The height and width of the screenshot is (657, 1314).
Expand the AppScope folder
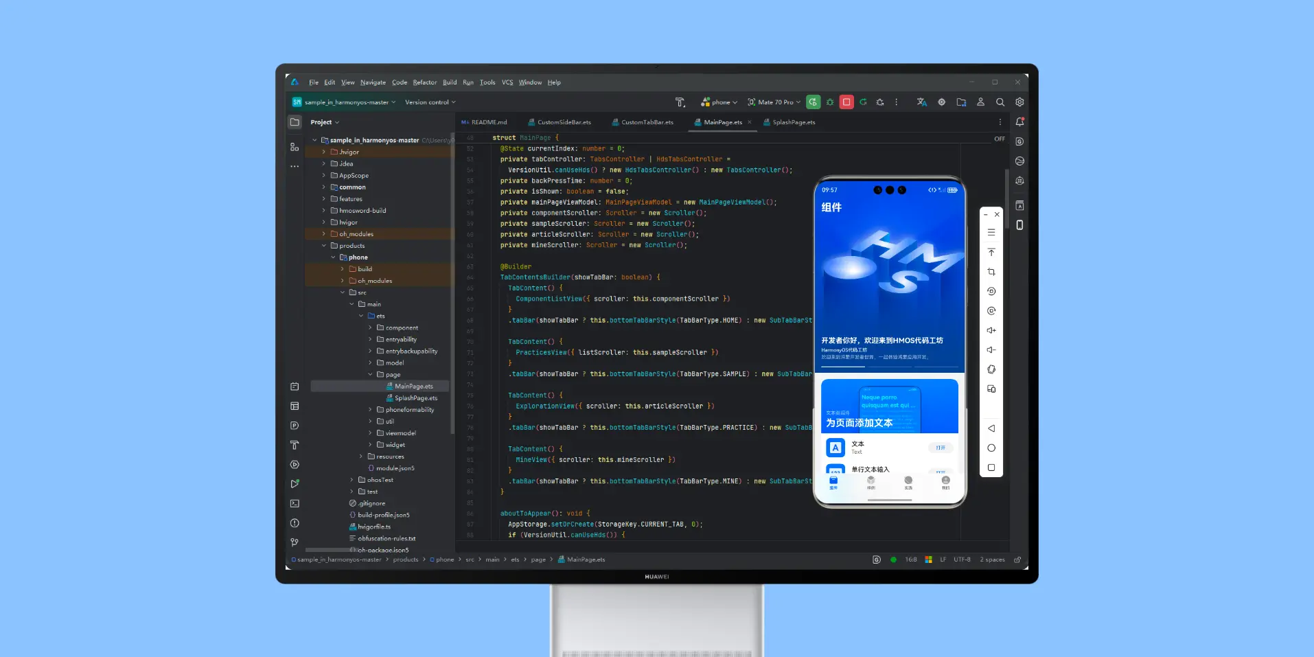tap(324, 176)
